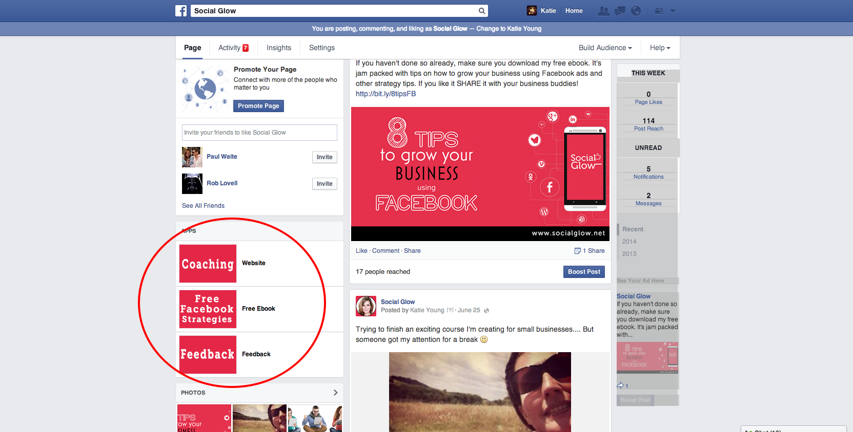Open the Build Audience dropdown
This screenshot has width=853, height=432.
click(605, 48)
